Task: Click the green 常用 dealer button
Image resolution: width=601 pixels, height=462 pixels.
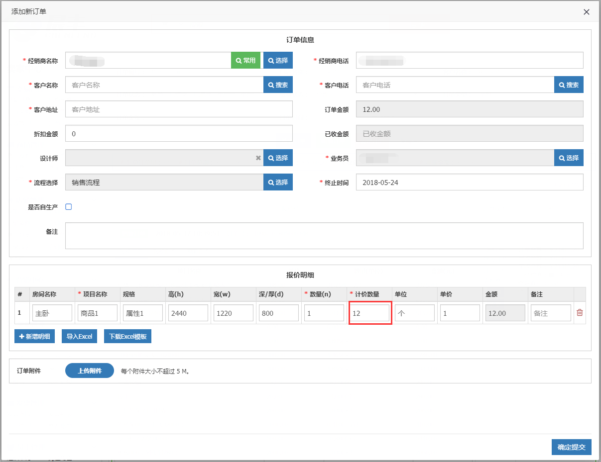Action: point(245,60)
